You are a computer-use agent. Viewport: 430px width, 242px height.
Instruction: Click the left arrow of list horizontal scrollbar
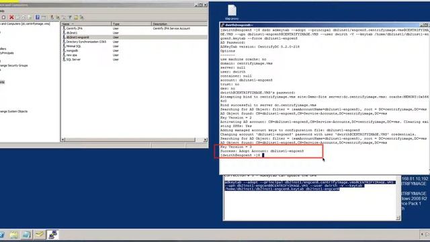(x=63, y=140)
